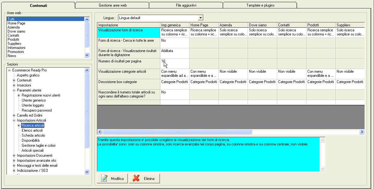Click Aree web list scroll down arrow
The width and height of the screenshot is (374, 189).
(x=87, y=55)
